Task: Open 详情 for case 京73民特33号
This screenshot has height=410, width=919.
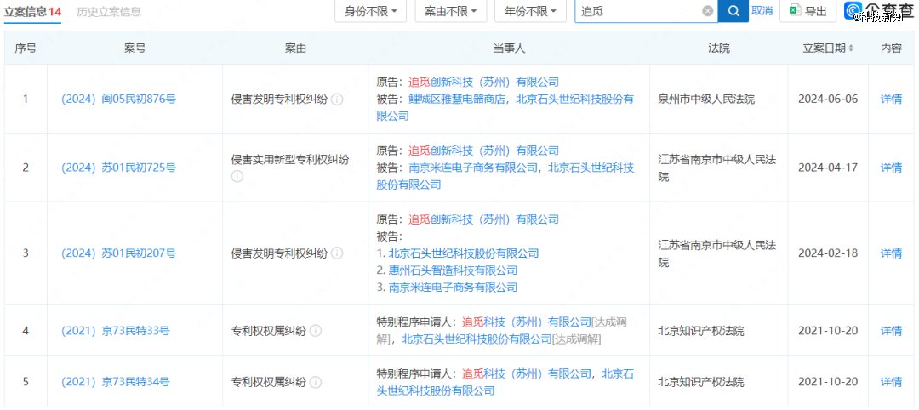Action: (892, 332)
